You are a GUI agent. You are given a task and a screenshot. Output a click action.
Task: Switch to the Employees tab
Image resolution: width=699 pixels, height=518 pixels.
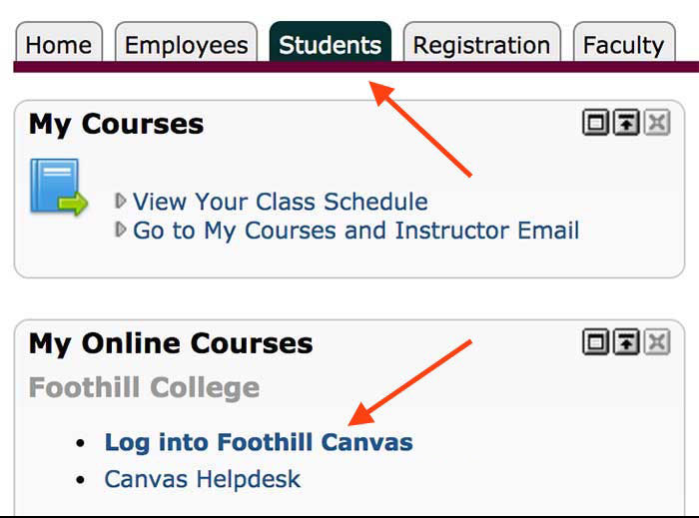[x=186, y=45]
